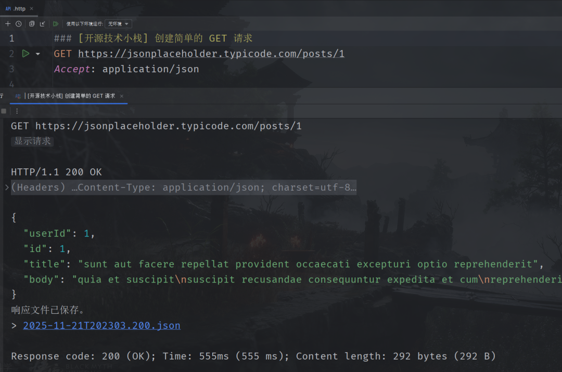
Task: Click the import/convert arrow icon in toolbar
Action: tap(42, 24)
